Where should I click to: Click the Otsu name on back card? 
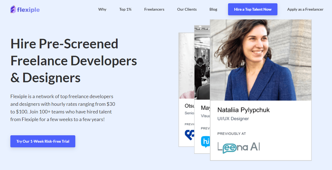(189, 106)
